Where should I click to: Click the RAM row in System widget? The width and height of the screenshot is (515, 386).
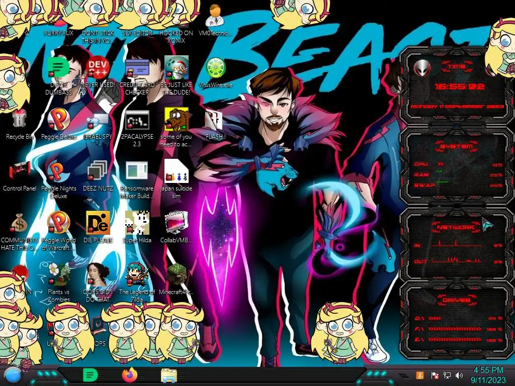(x=458, y=174)
